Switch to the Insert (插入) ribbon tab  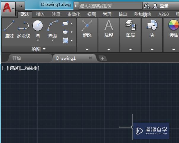click(x=40, y=15)
